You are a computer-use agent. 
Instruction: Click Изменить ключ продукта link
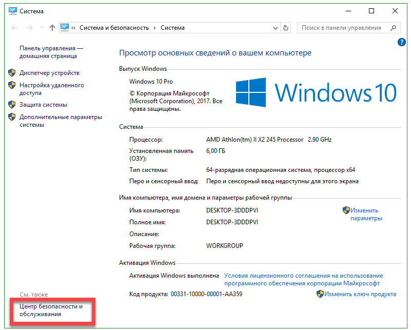click(x=360, y=295)
